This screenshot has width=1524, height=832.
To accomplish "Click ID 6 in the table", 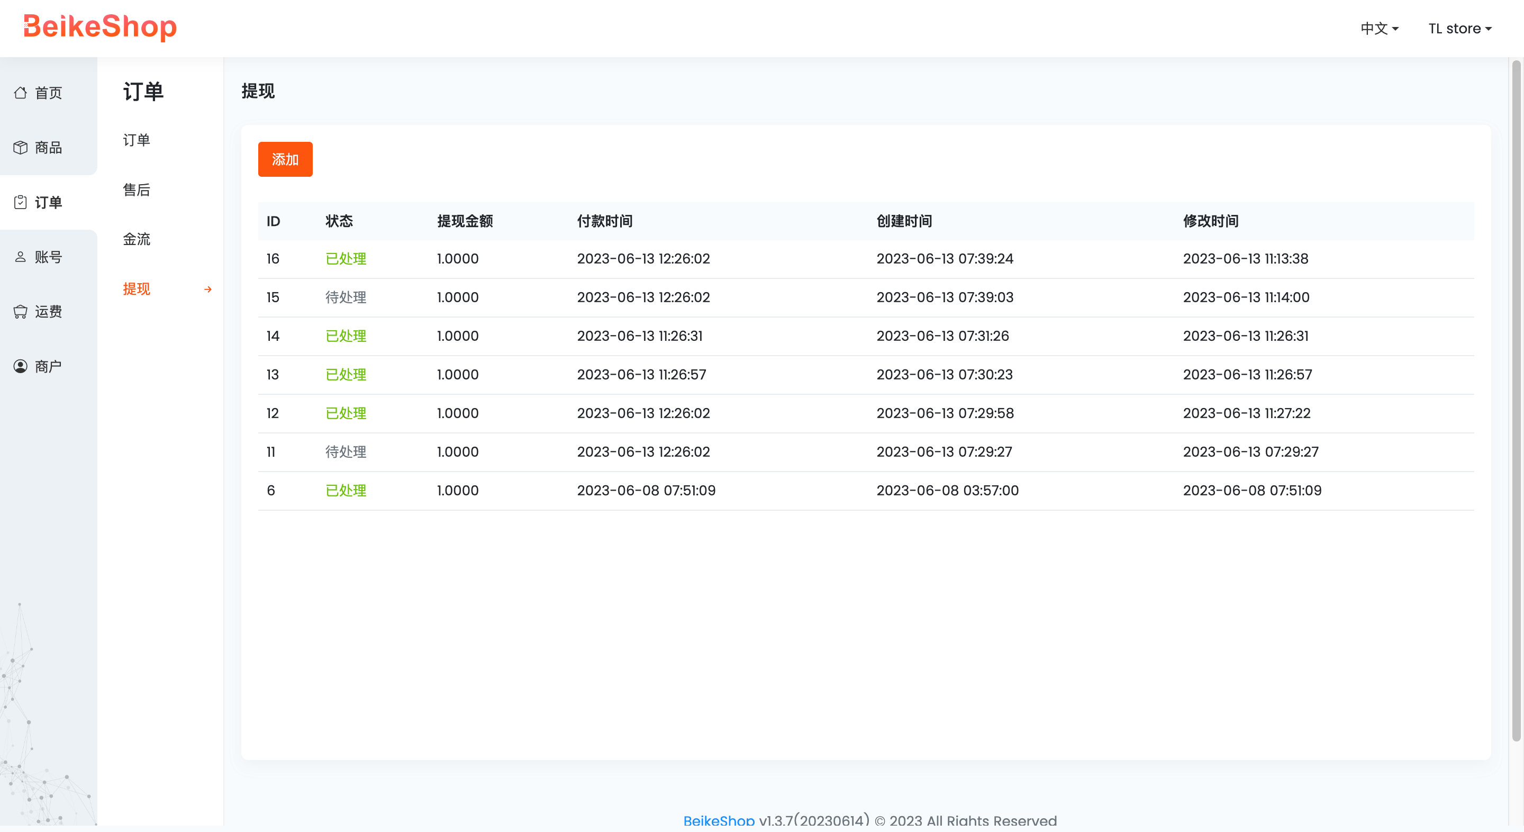I will [271, 491].
